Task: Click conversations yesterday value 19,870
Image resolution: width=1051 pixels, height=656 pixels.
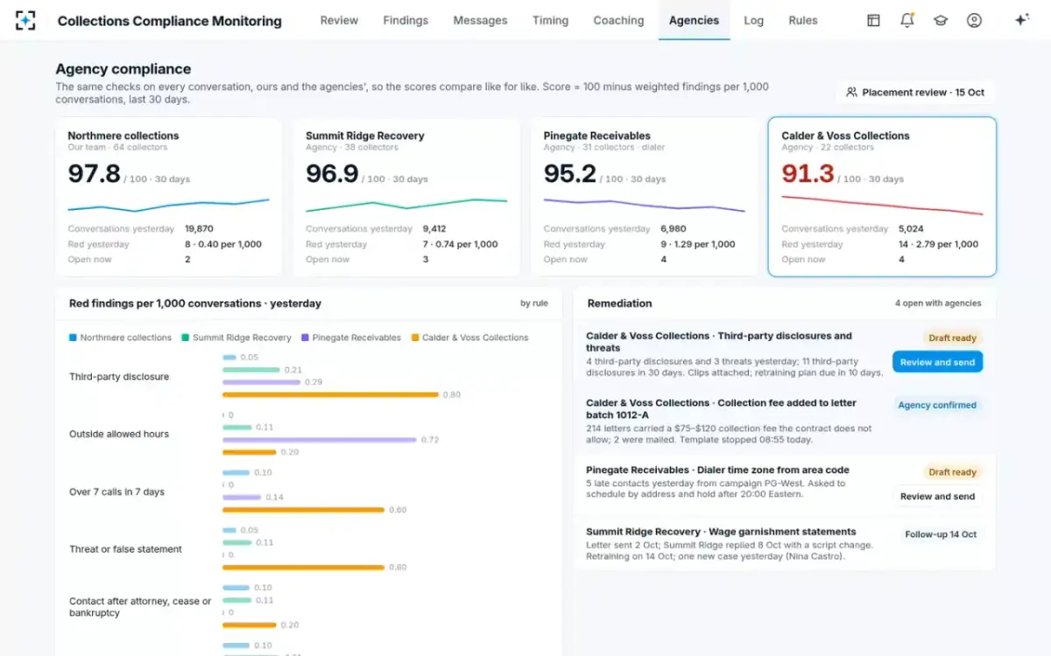Action: 199,229
